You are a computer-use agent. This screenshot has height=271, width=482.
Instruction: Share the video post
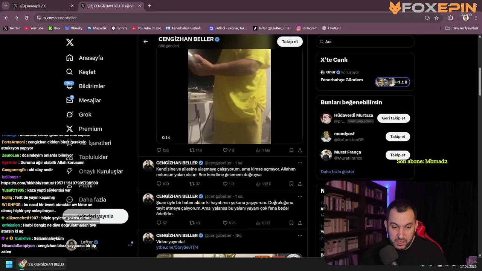coord(300,150)
